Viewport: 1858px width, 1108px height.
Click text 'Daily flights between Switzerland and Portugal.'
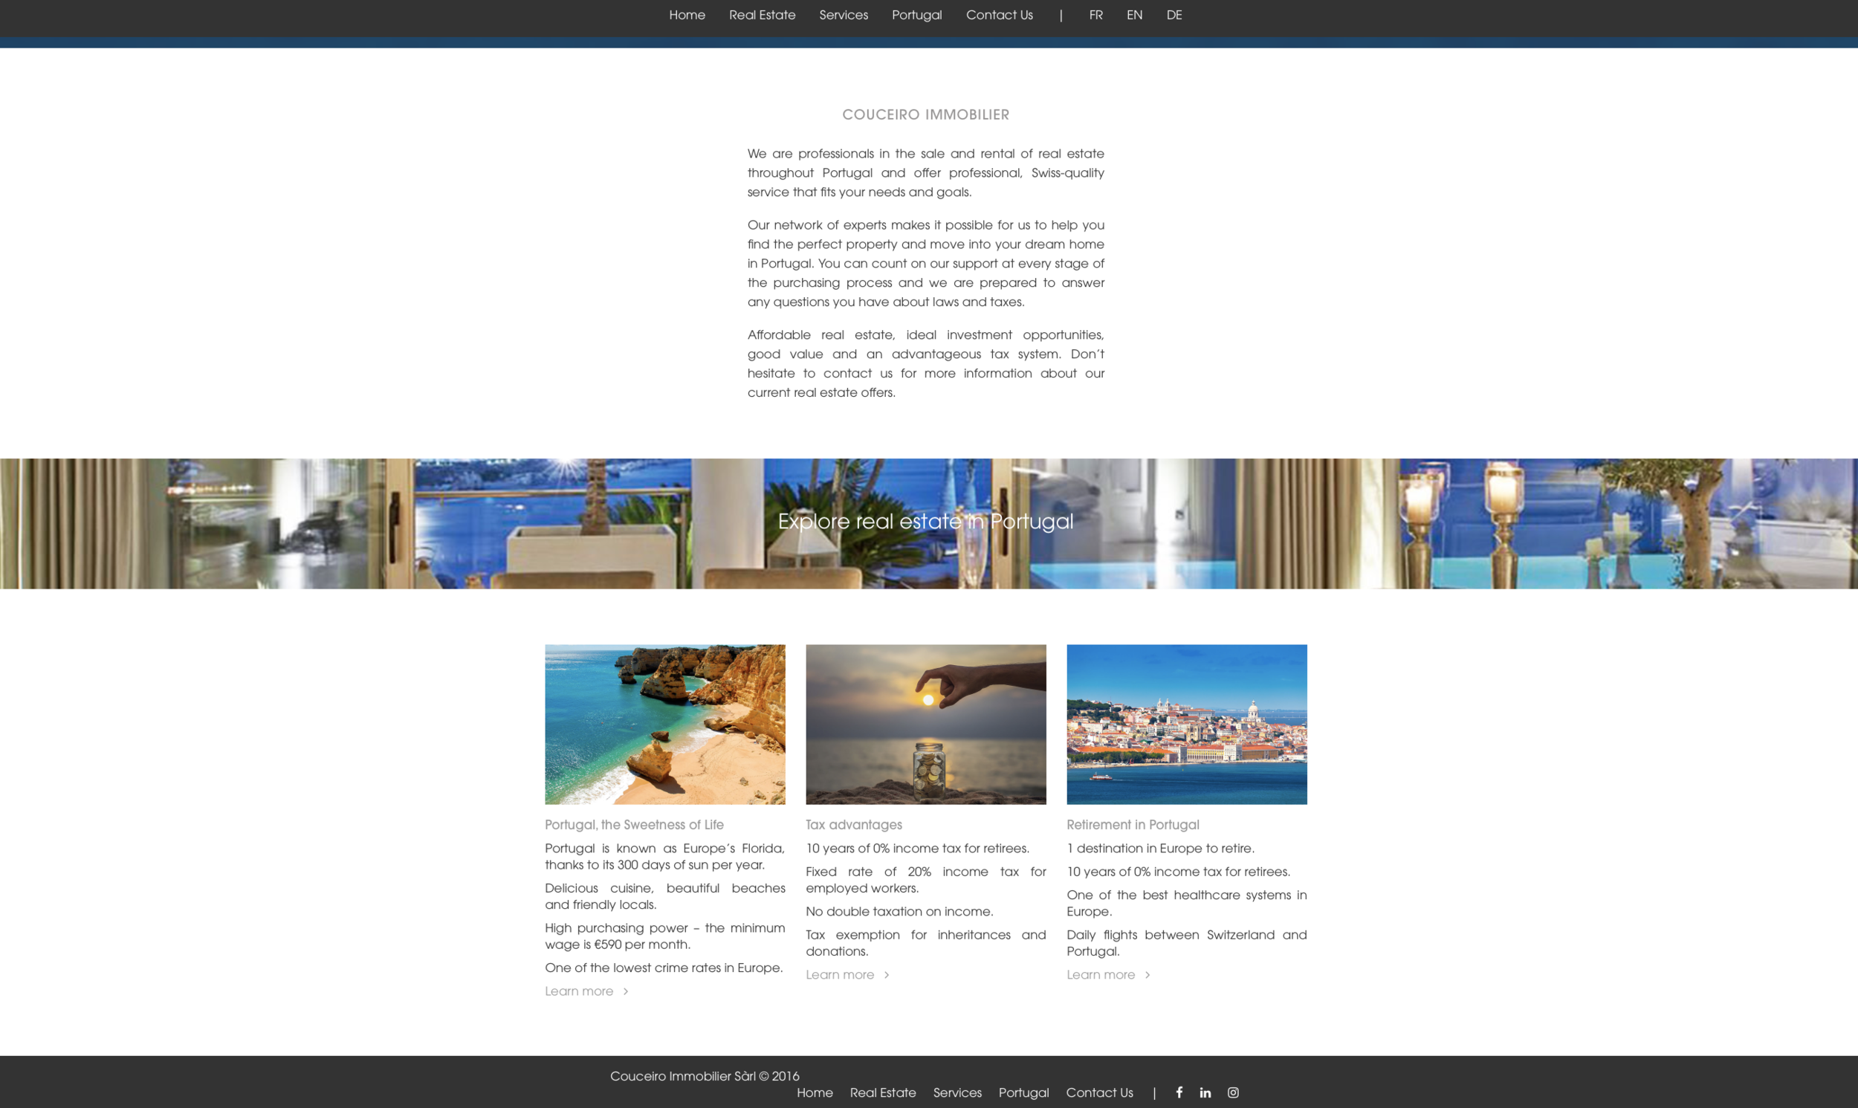[1187, 943]
